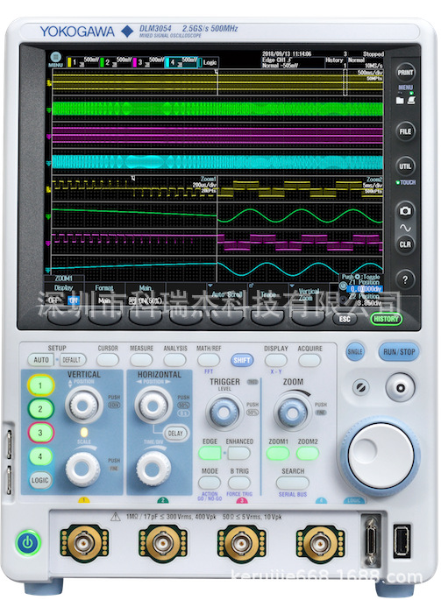Tap the trigger MODE key

click(x=210, y=483)
